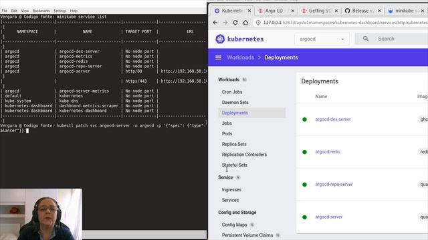Click green status dot of argocd-repo-server
428x240 pixels.
305,185
